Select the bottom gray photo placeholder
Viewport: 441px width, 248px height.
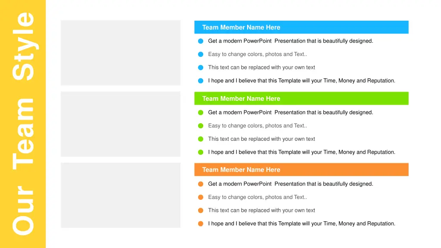click(x=121, y=195)
